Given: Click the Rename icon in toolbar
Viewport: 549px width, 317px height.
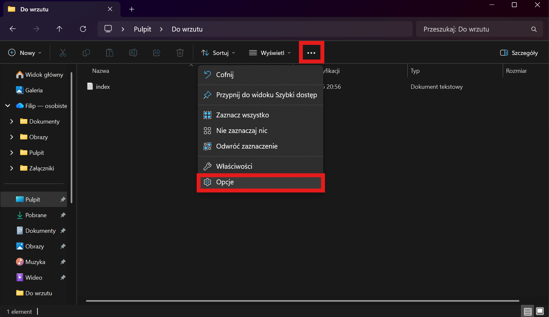Looking at the screenshot, I should [133, 53].
